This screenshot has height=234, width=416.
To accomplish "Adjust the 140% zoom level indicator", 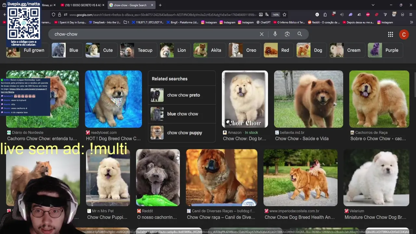I will 276,15.
